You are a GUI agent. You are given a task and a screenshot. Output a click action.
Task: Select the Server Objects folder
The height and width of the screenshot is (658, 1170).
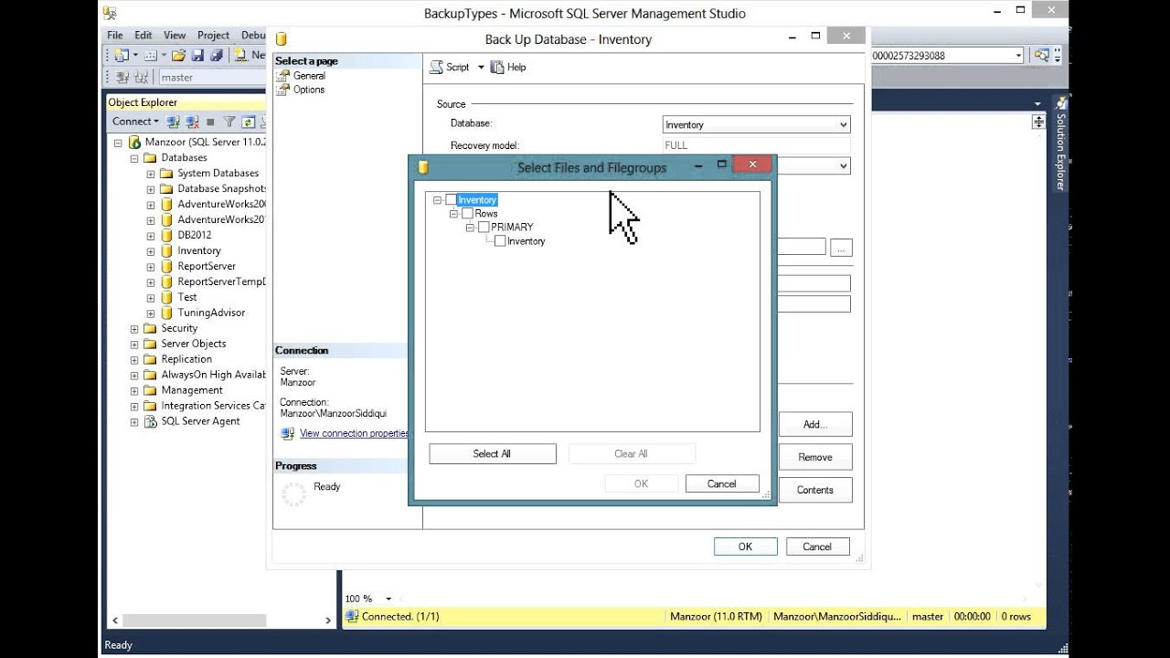pos(194,345)
